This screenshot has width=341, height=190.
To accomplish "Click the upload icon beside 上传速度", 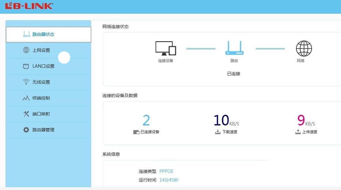I will click(x=298, y=131).
